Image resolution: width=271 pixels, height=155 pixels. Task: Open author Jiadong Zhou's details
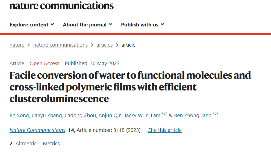80,115
